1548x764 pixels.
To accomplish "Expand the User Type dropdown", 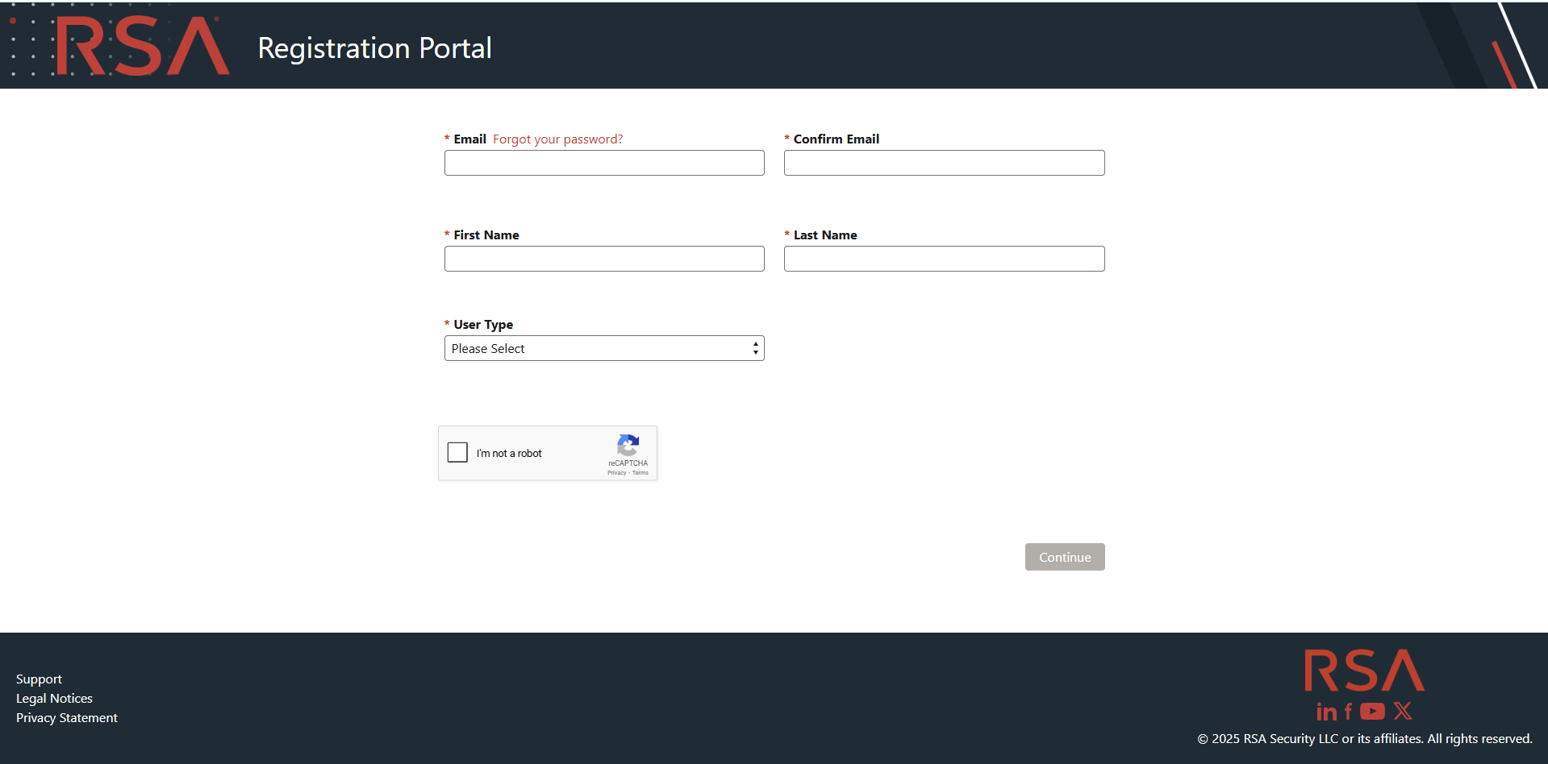I will pyautogui.click(x=603, y=348).
